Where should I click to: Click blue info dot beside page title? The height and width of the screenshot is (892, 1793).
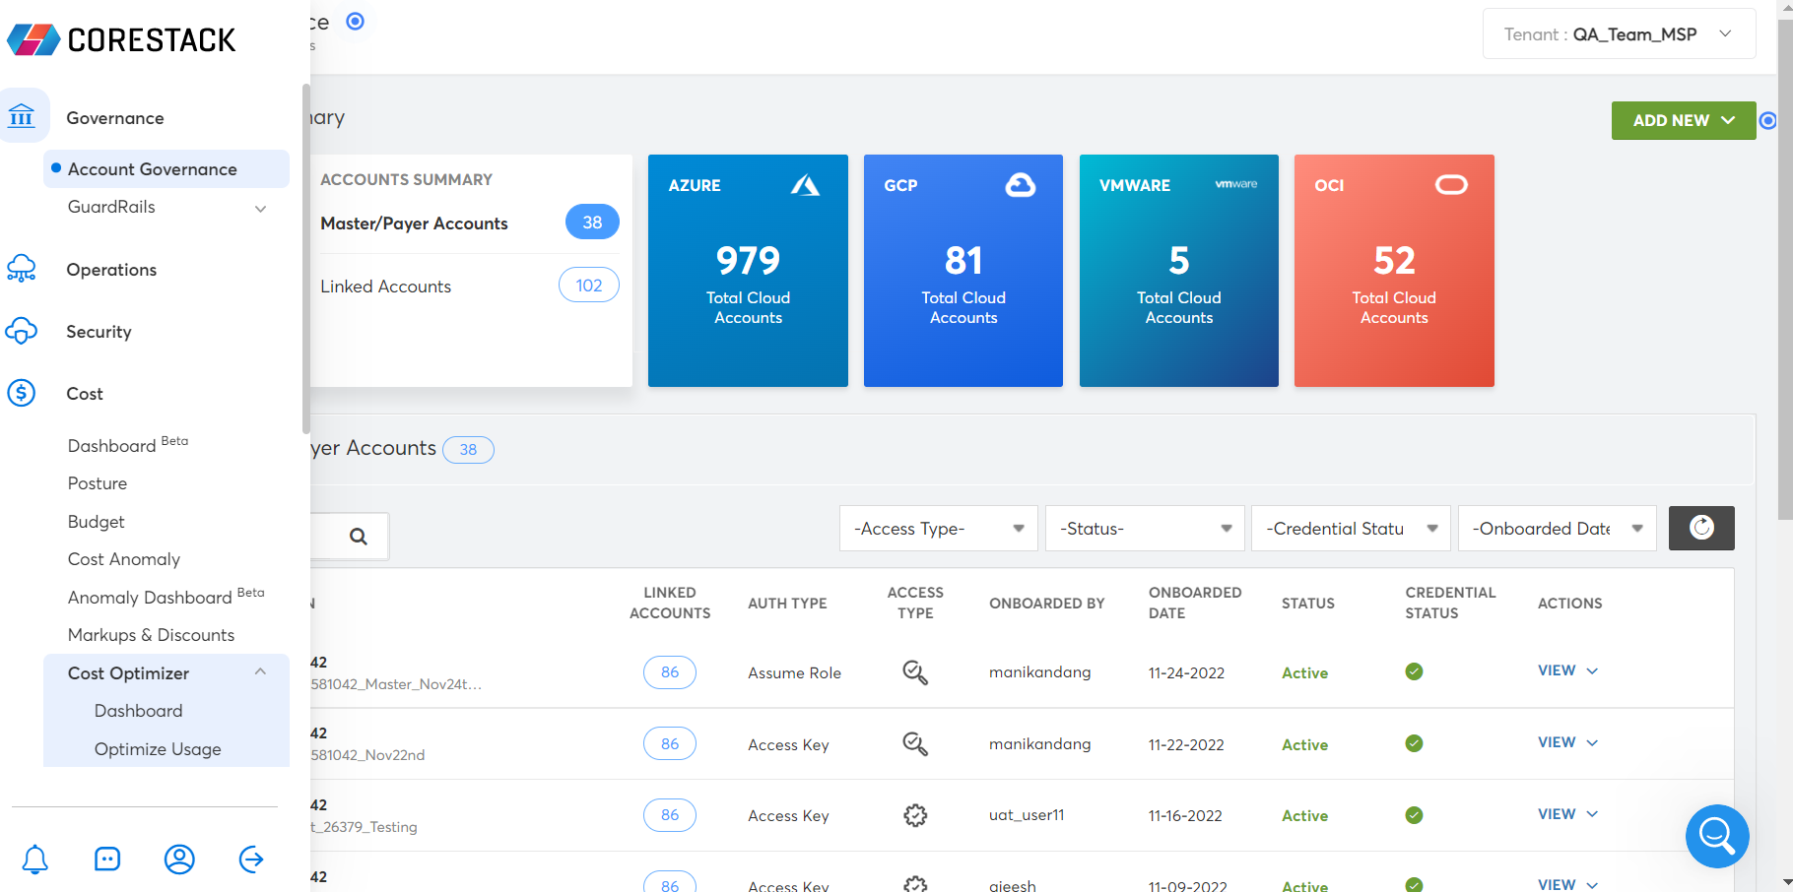(x=356, y=21)
